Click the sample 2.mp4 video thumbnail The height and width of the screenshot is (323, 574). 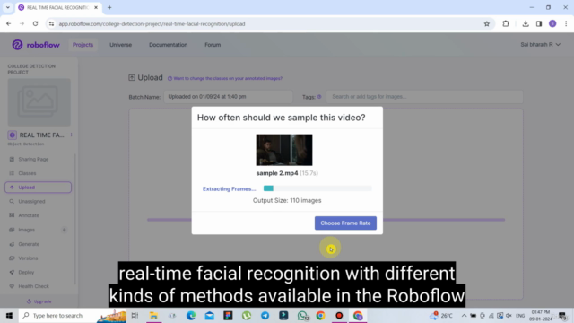(x=284, y=150)
